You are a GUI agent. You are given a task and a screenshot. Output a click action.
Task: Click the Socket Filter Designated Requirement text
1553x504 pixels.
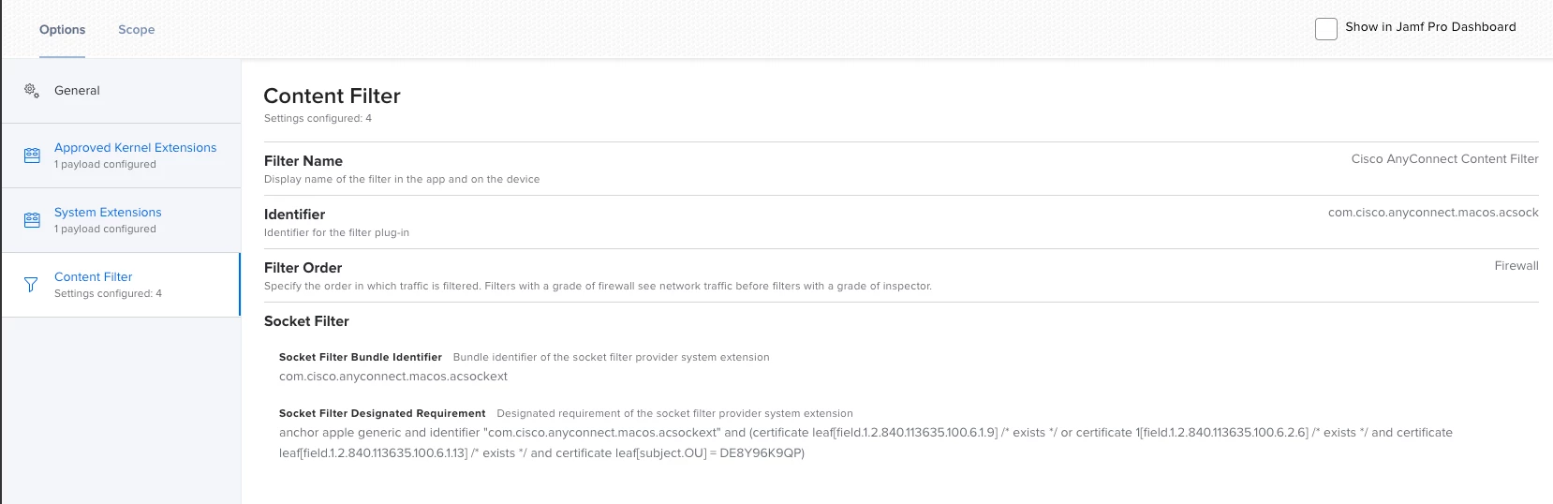coord(865,443)
